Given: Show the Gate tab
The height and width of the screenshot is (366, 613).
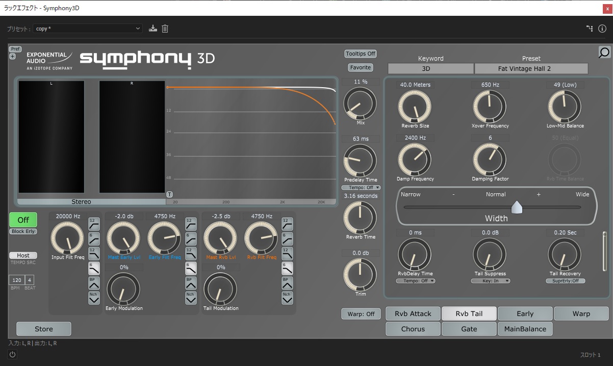Looking at the screenshot, I should tap(469, 329).
